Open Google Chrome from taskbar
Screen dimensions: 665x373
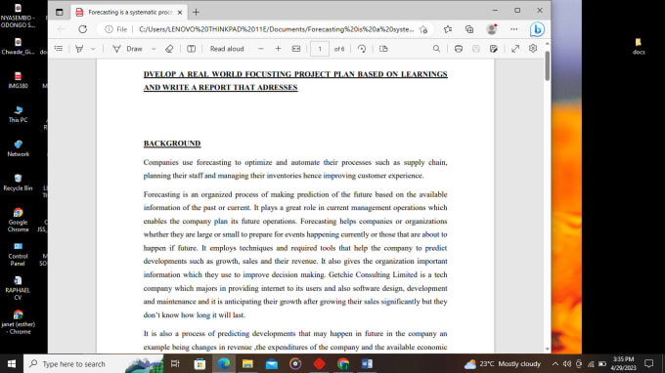pyautogui.click(x=343, y=363)
